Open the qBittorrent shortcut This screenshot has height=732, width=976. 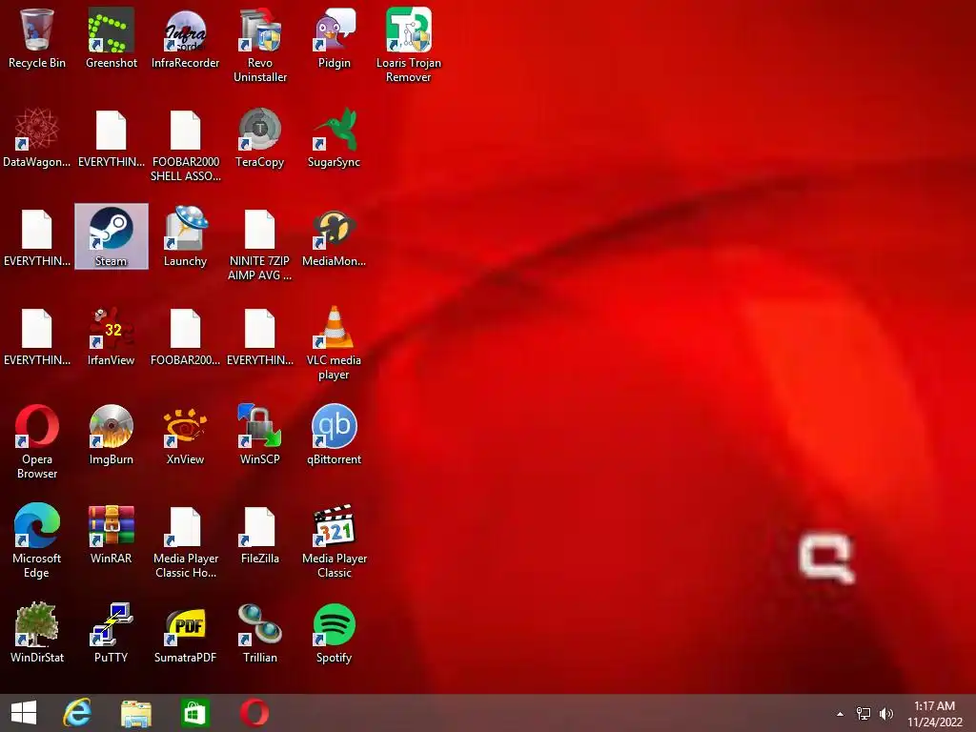[x=334, y=435]
